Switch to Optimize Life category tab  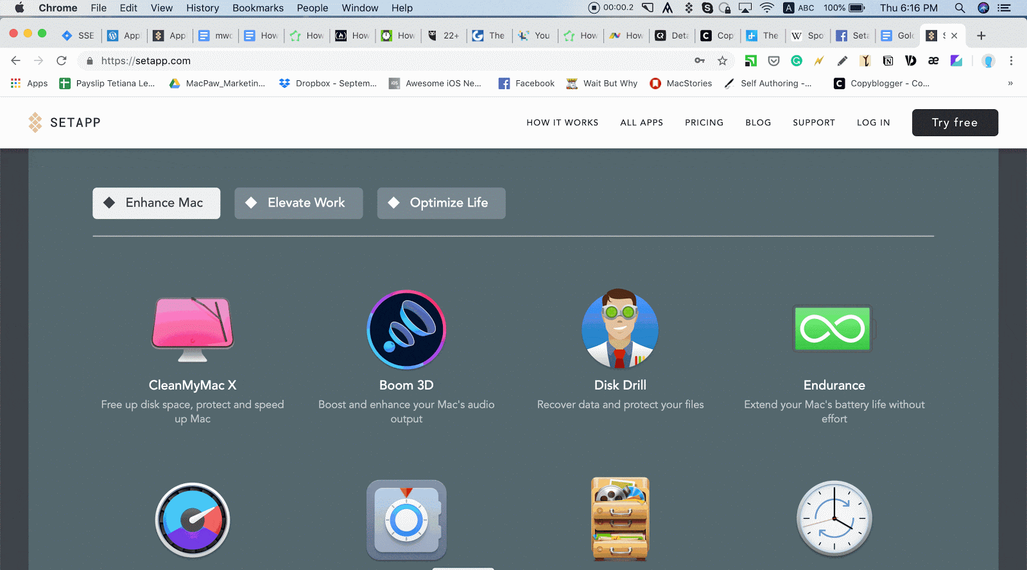[x=441, y=203]
